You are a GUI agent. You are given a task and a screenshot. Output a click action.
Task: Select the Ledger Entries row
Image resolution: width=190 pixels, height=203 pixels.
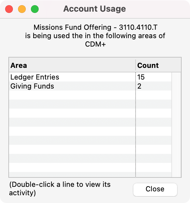pyautogui.click(x=90, y=77)
